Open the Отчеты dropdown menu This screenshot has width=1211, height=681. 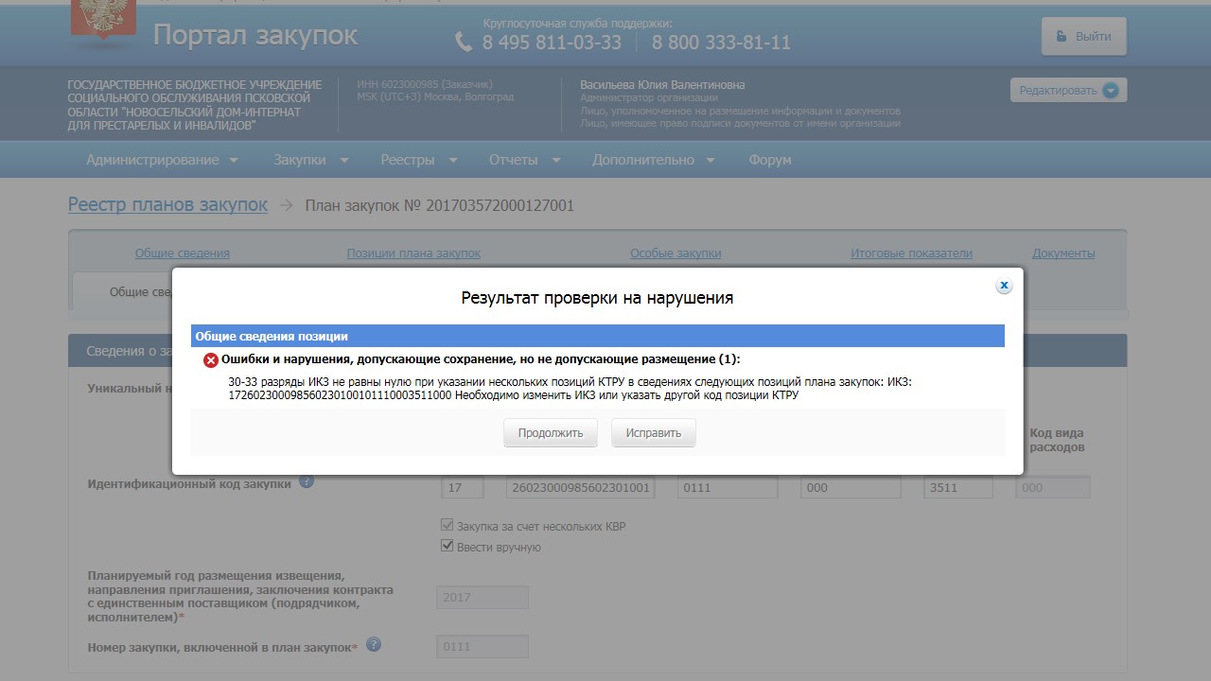pyautogui.click(x=524, y=160)
